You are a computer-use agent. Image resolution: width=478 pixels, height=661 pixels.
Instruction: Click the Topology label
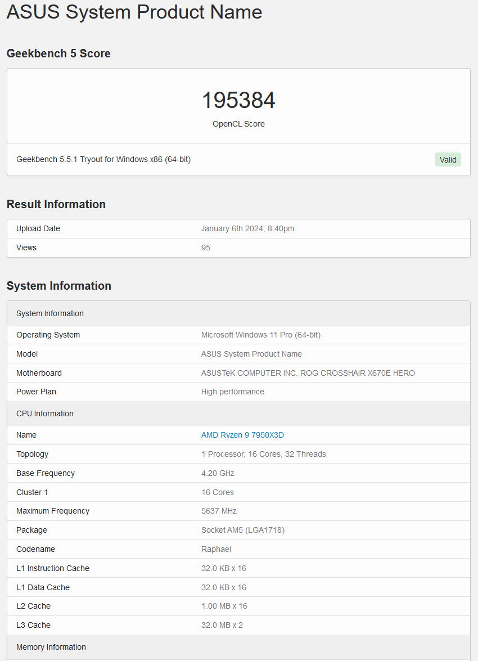[32, 454]
